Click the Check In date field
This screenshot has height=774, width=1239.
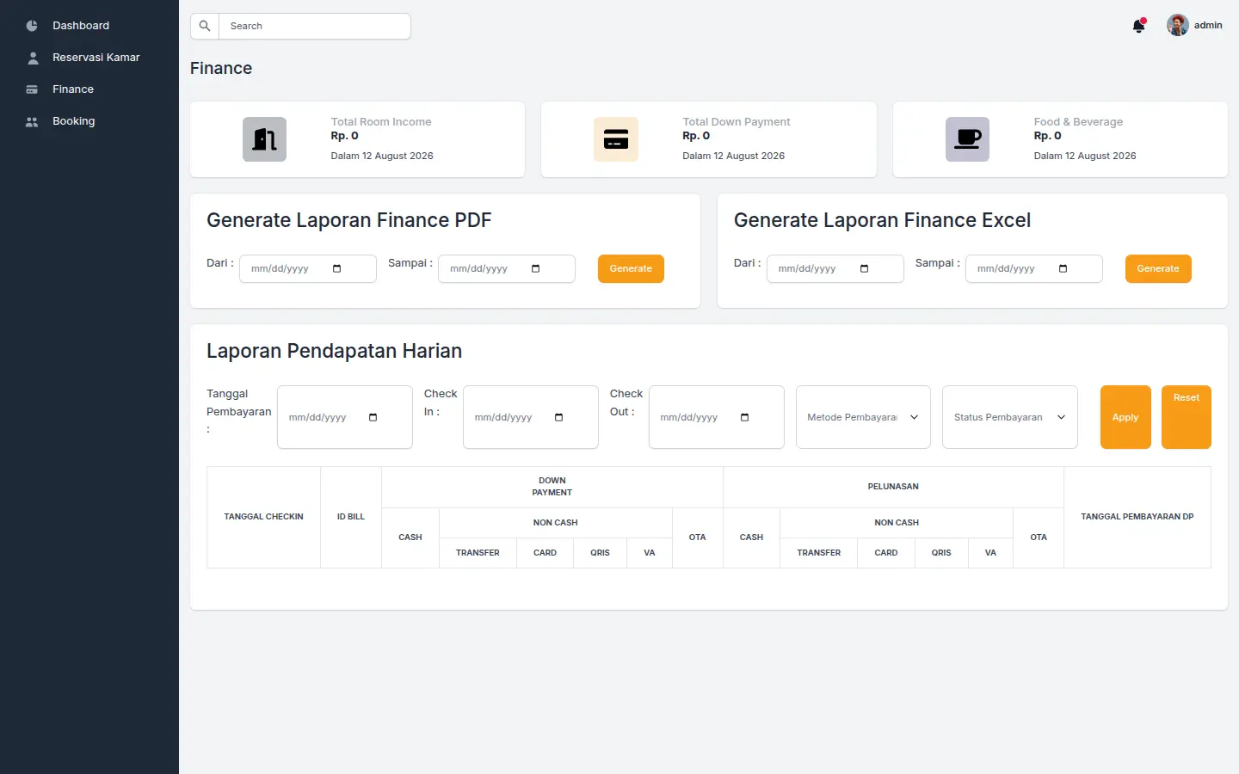point(531,417)
